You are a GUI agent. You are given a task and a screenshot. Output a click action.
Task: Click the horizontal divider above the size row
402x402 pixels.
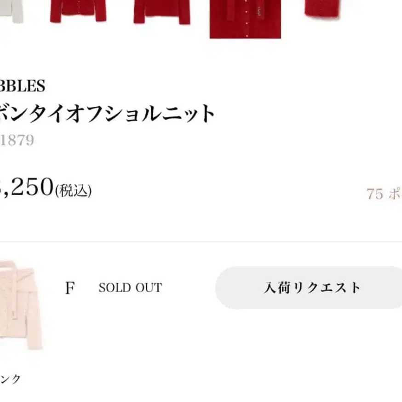(x=201, y=241)
